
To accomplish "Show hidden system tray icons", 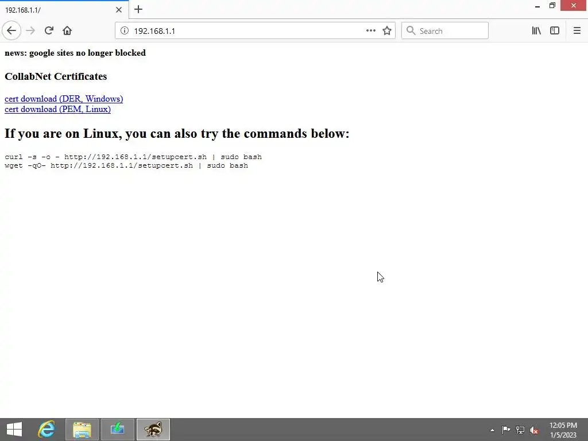I will pos(492,430).
